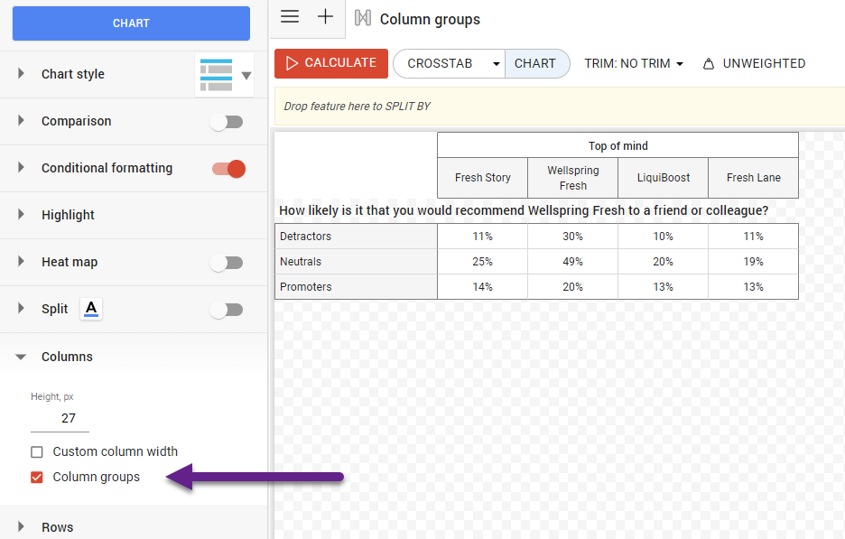Switch to the CHART tab
This screenshot has width=845, height=539.
(537, 63)
